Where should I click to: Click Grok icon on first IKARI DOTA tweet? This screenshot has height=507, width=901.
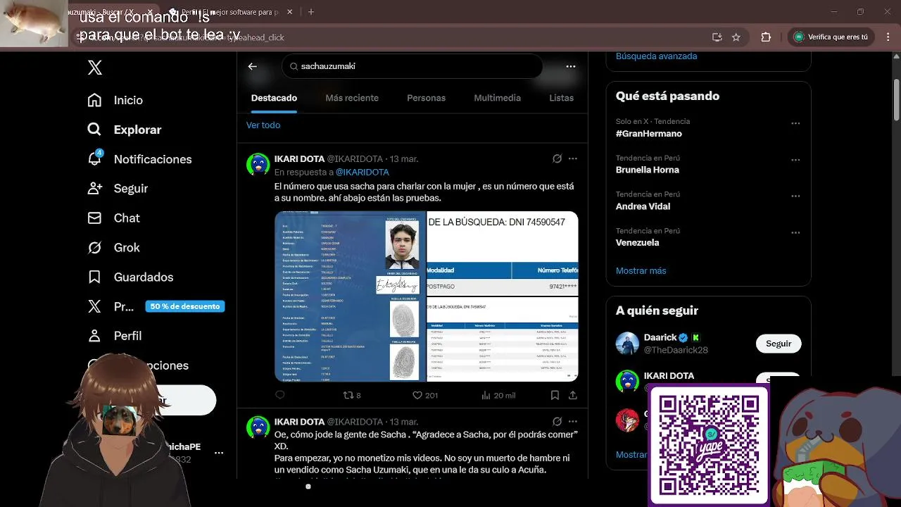(x=557, y=159)
